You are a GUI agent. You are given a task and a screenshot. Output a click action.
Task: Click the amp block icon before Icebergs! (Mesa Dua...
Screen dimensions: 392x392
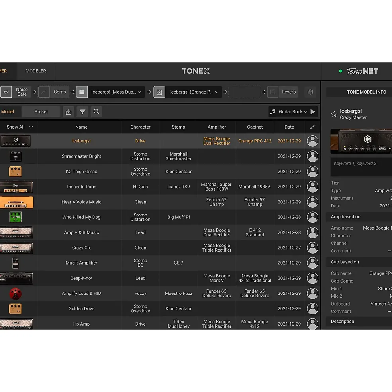[82, 92]
